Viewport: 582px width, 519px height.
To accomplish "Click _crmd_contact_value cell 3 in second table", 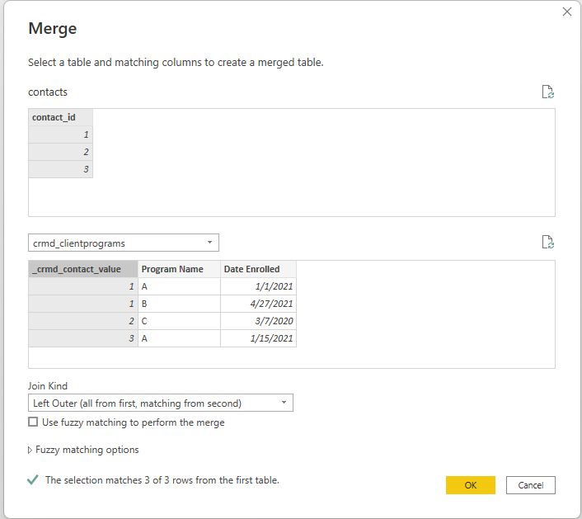I will 82,338.
